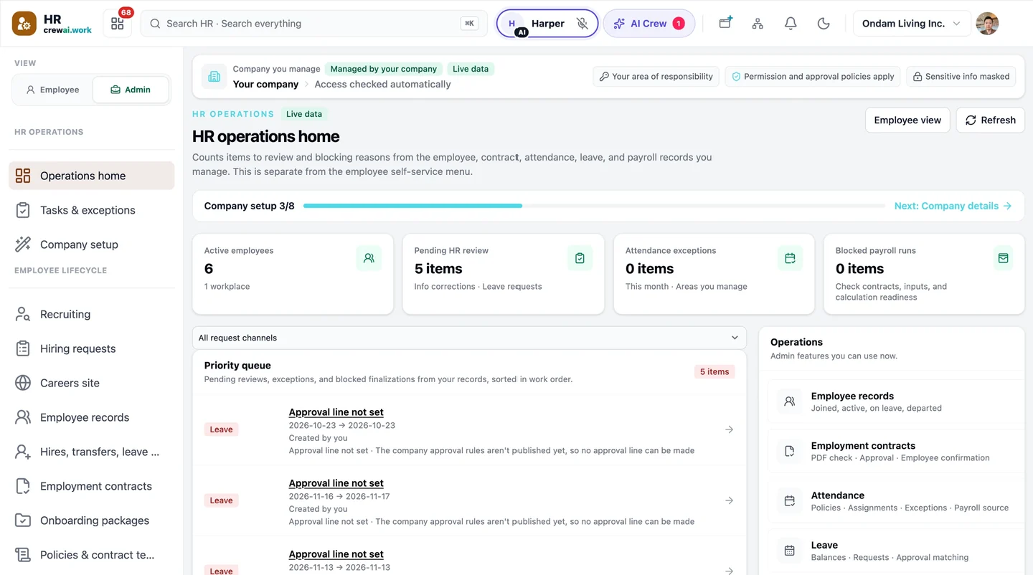Click the Active employees card icon
The height and width of the screenshot is (575, 1033).
tap(369, 258)
